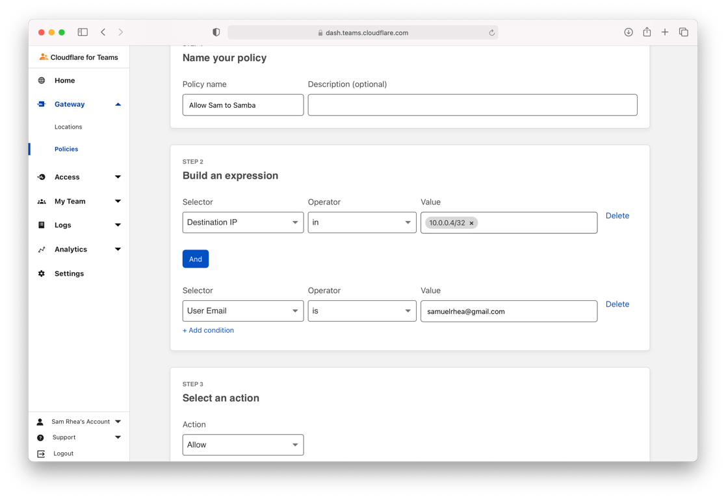The image size is (726, 499).
Task: Expand the Analytics menu section
Action: (x=118, y=249)
